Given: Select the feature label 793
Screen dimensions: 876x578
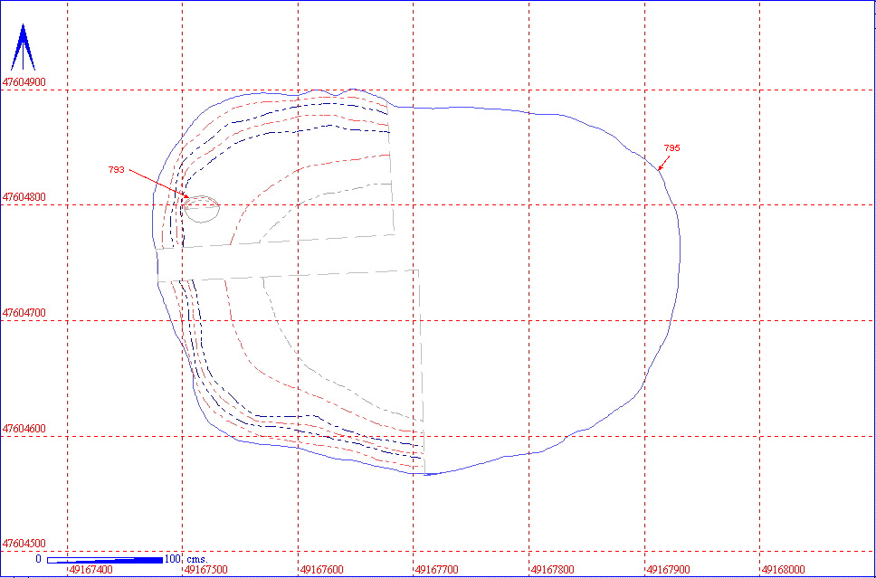Looking at the screenshot, I should coord(116,170).
